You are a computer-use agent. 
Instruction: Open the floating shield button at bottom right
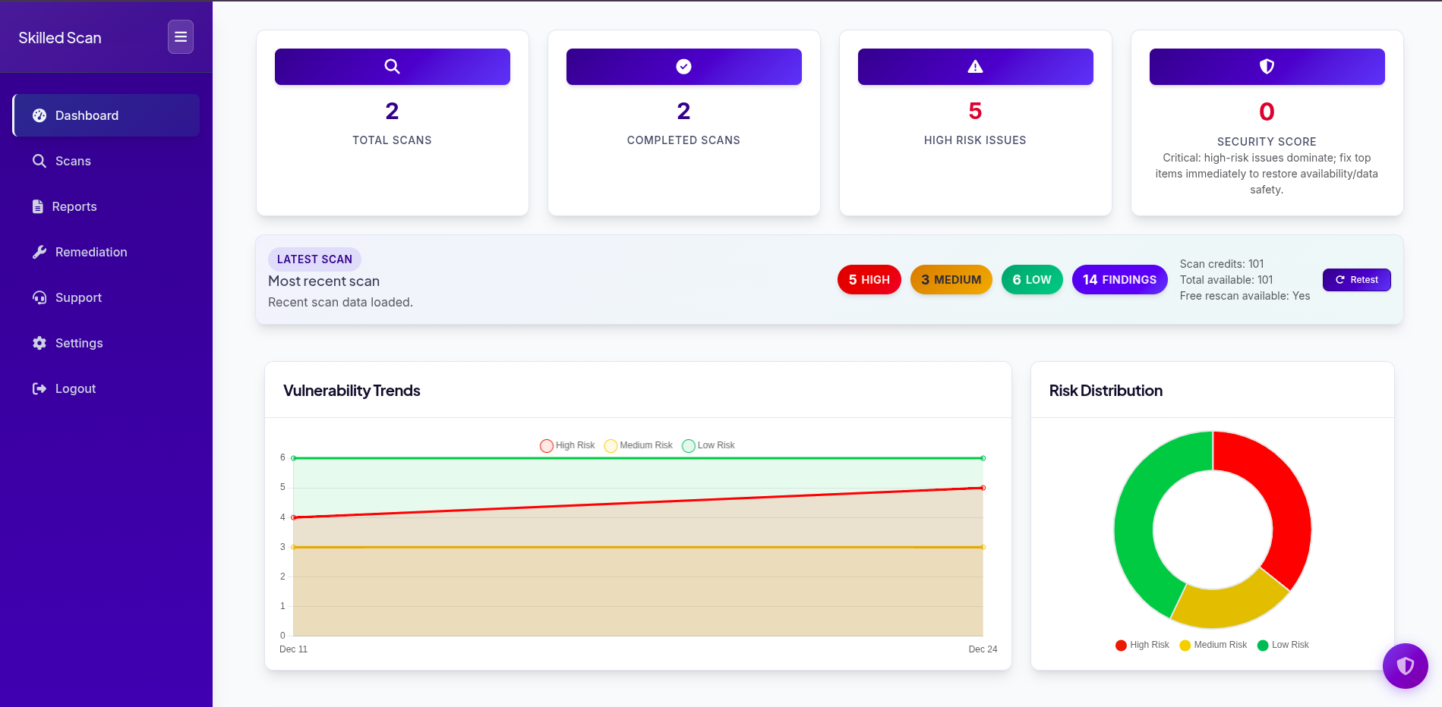pyautogui.click(x=1405, y=666)
